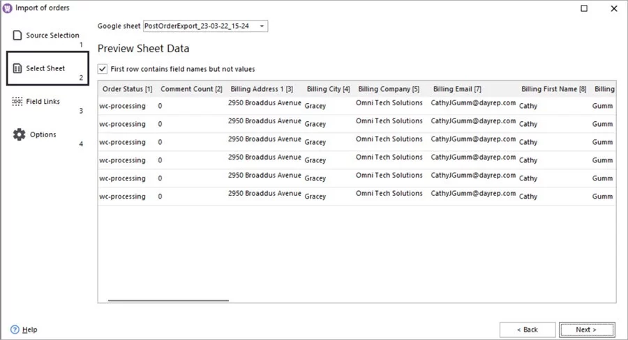Click the Field Links icon

(x=17, y=102)
